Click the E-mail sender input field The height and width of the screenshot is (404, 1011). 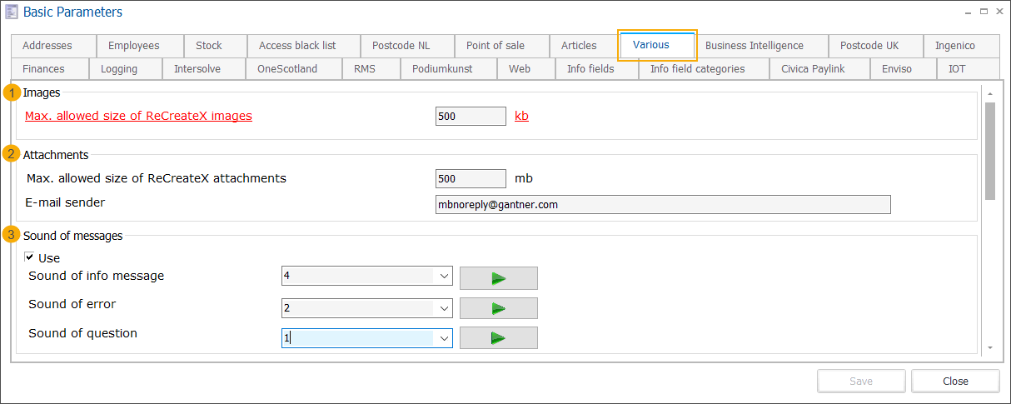click(x=663, y=204)
